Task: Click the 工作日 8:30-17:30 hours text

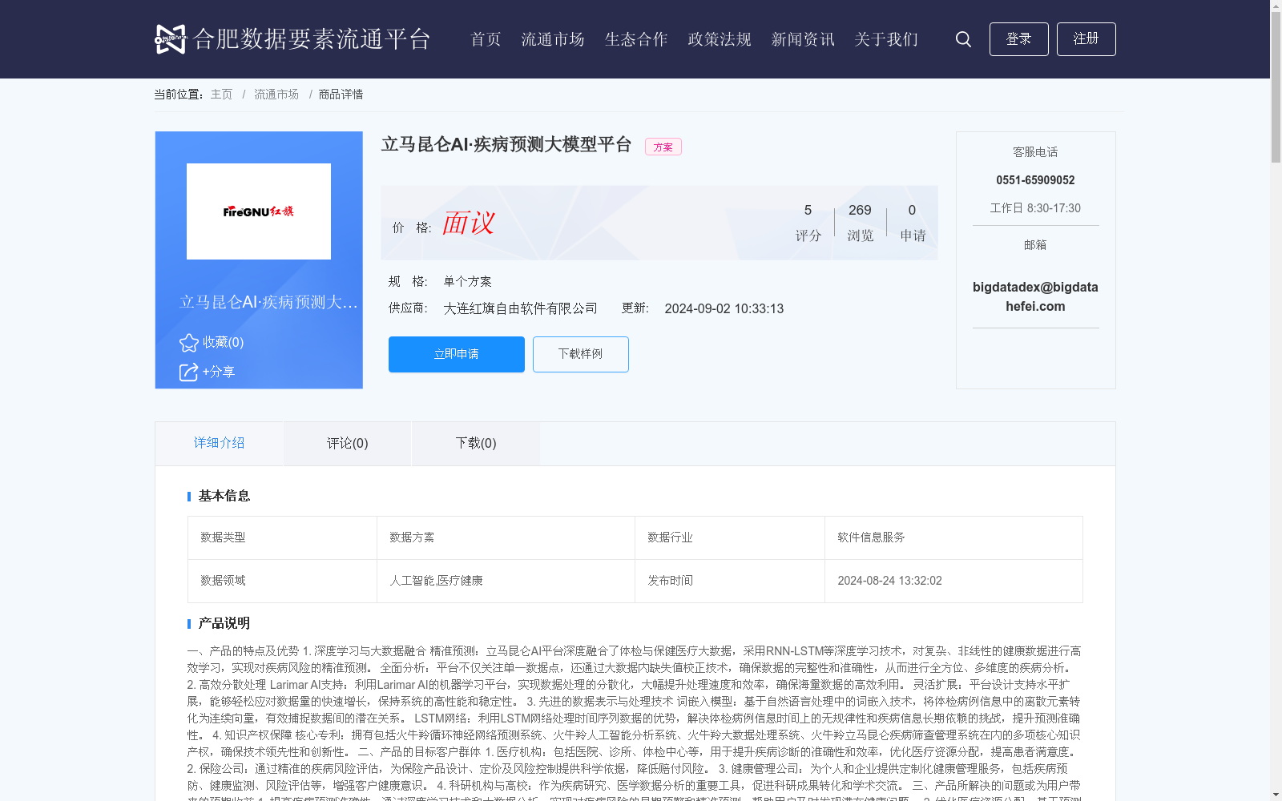Action: point(1035,208)
